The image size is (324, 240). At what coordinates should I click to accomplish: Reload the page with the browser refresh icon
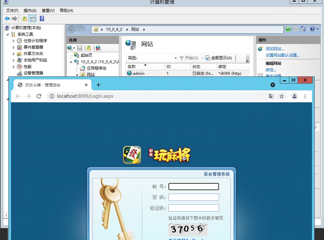(x=38, y=96)
